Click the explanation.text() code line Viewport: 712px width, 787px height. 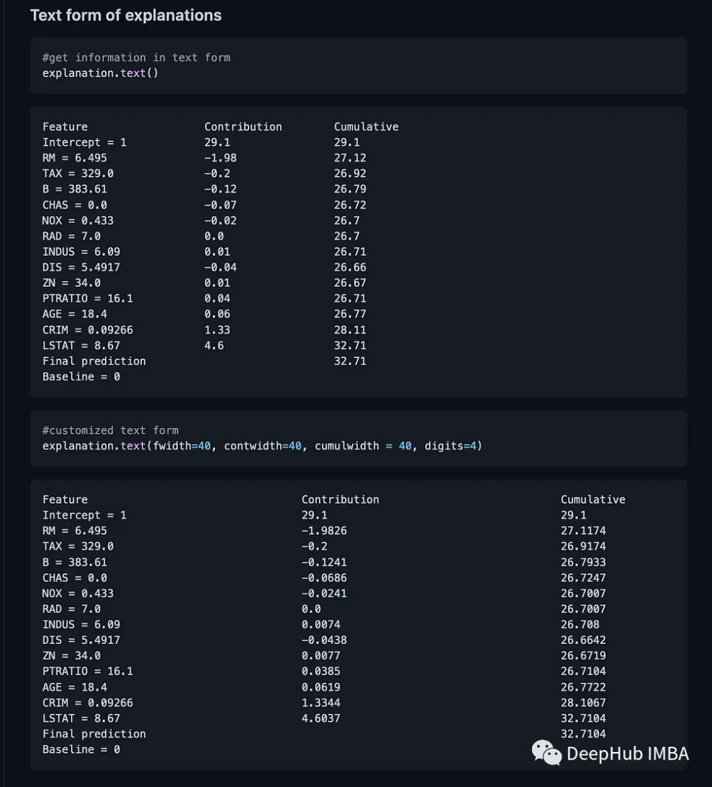click(x=100, y=73)
